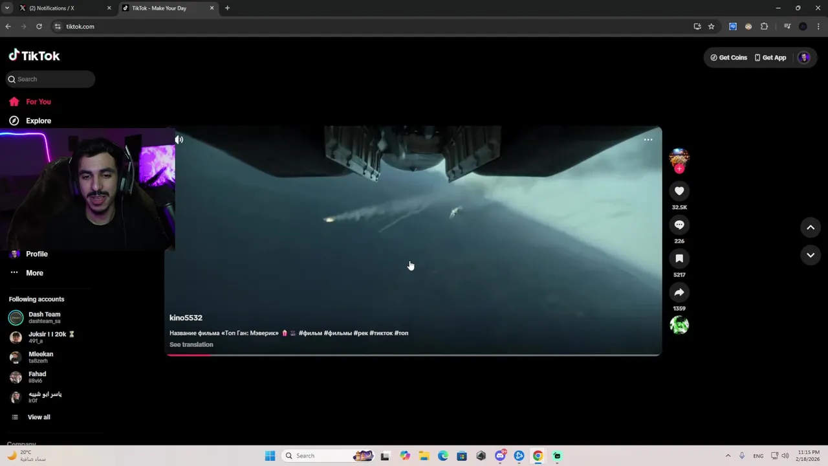Focus the TikTok search field

[51, 79]
